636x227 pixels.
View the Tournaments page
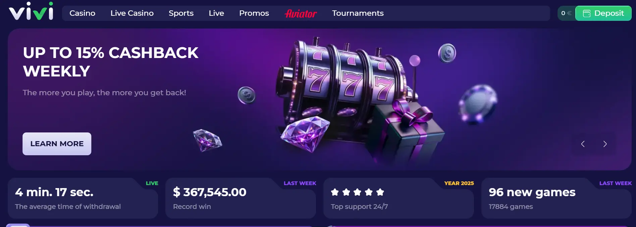[358, 13]
